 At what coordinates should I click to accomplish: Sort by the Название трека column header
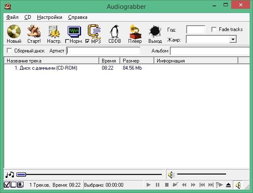51,61
